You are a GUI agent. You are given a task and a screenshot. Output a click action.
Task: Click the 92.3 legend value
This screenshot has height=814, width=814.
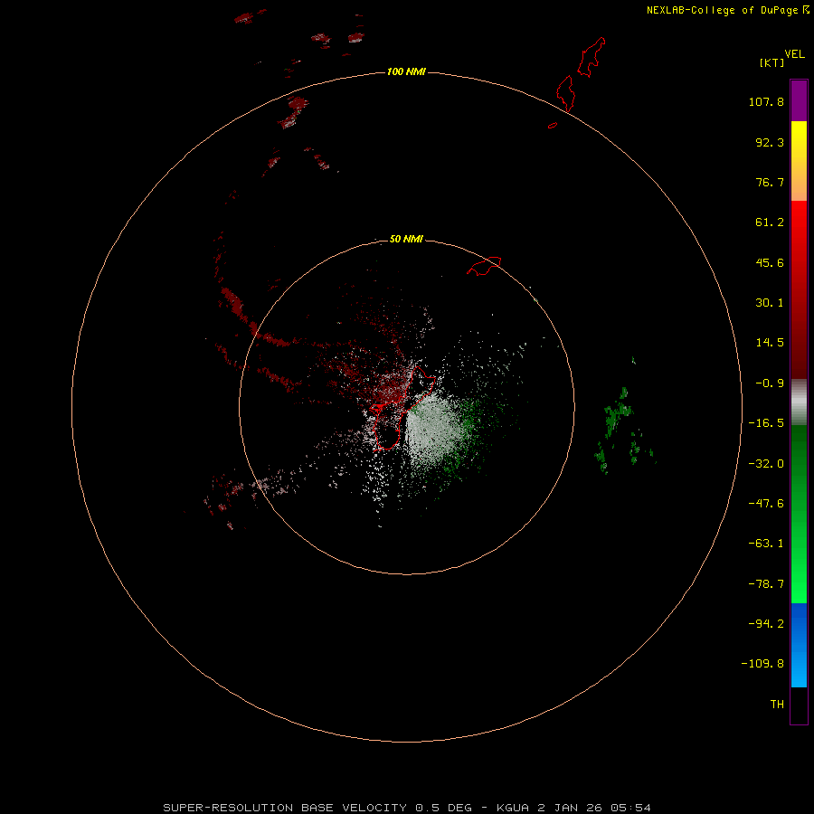pos(770,142)
